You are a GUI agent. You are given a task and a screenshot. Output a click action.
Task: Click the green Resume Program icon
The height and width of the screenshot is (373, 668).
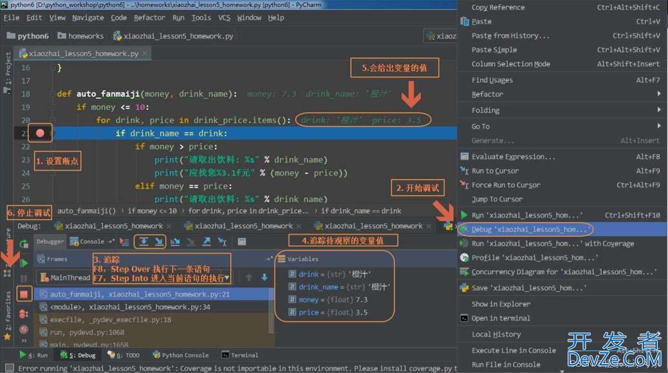[x=24, y=263]
